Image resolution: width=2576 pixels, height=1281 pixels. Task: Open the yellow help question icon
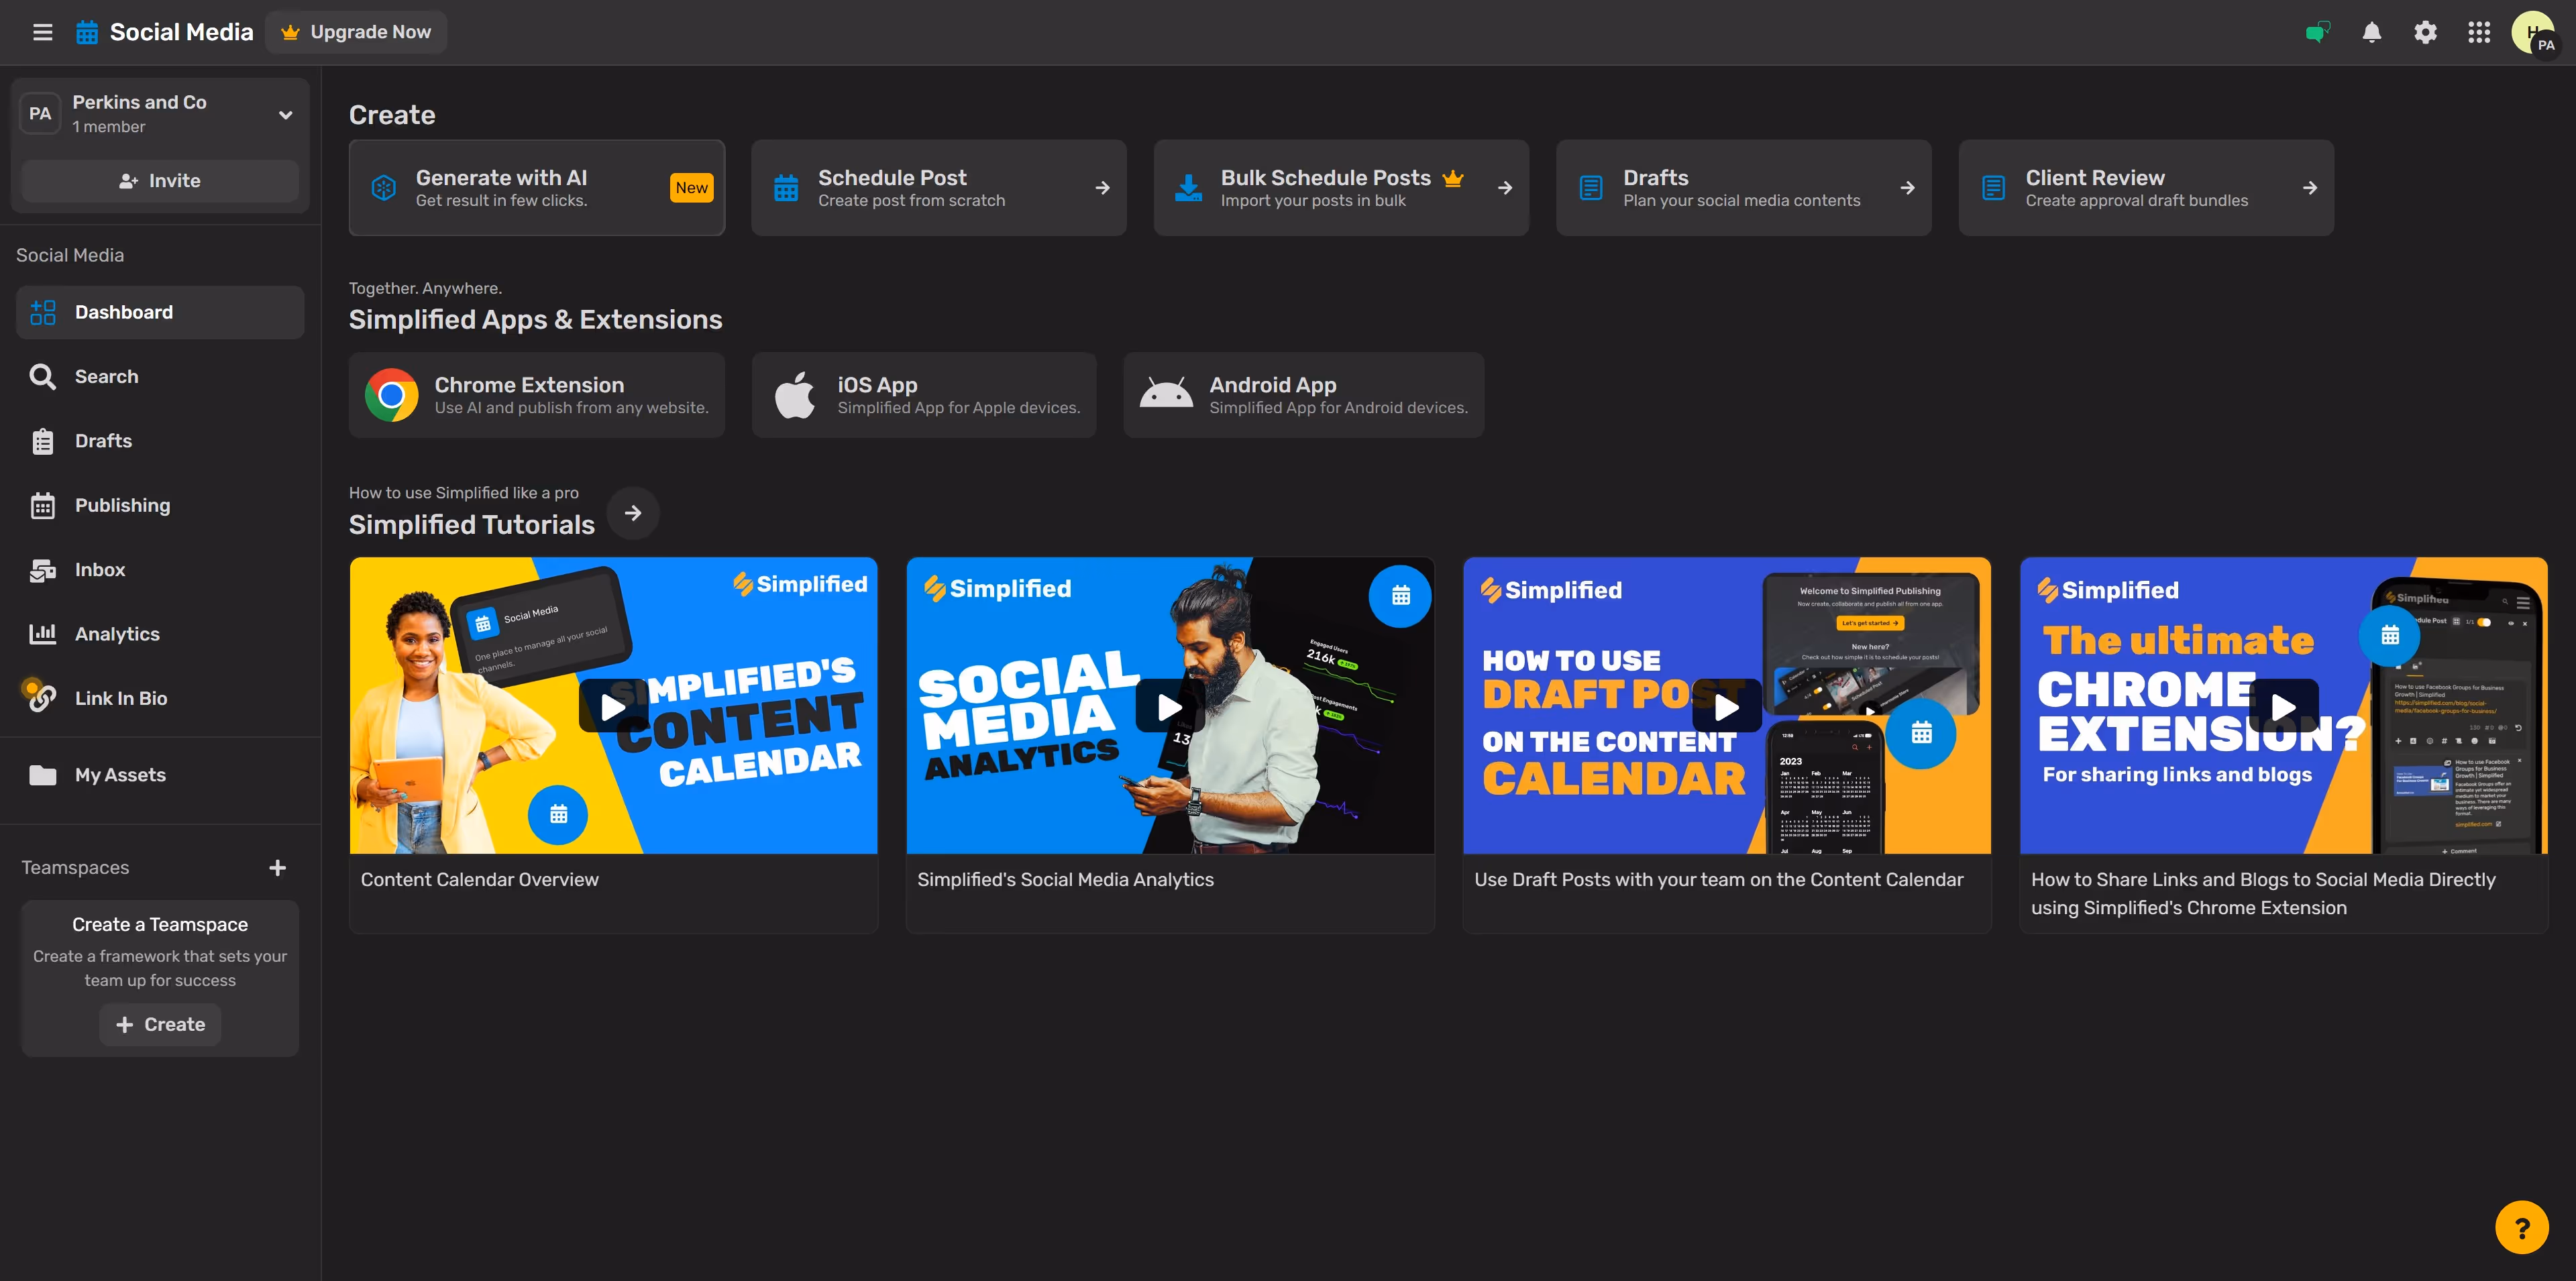pos(2521,1227)
